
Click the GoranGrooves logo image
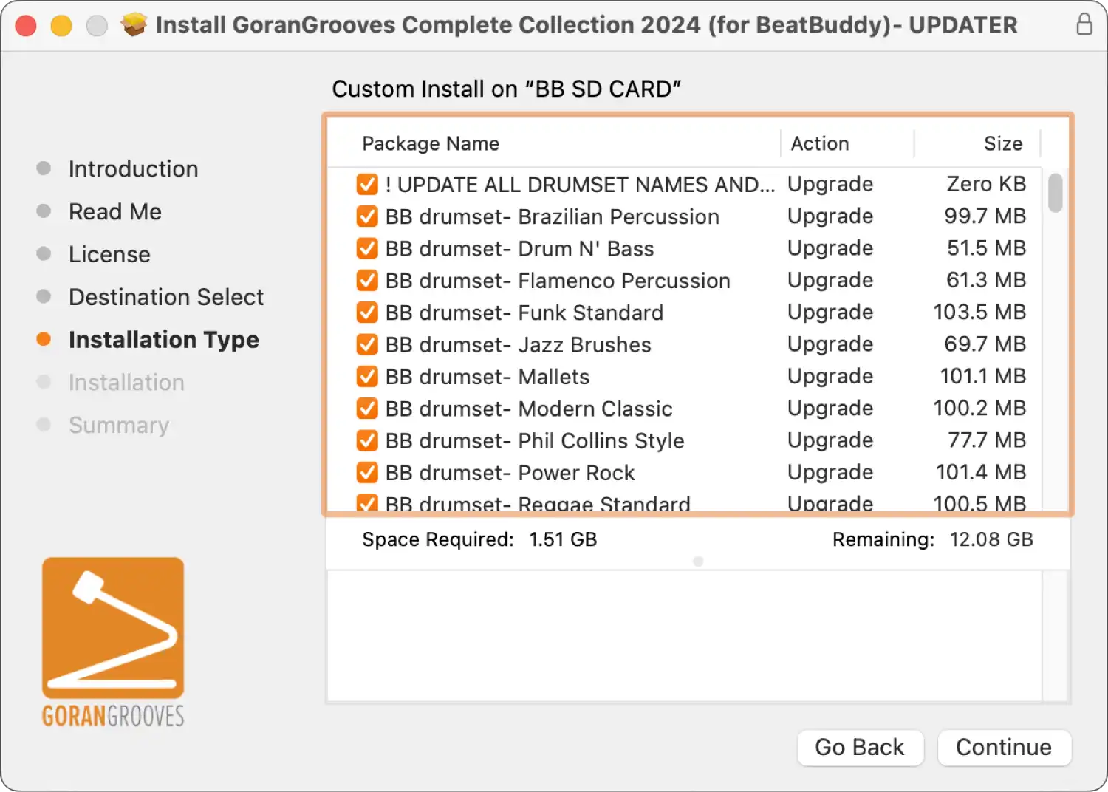pos(113,643)
